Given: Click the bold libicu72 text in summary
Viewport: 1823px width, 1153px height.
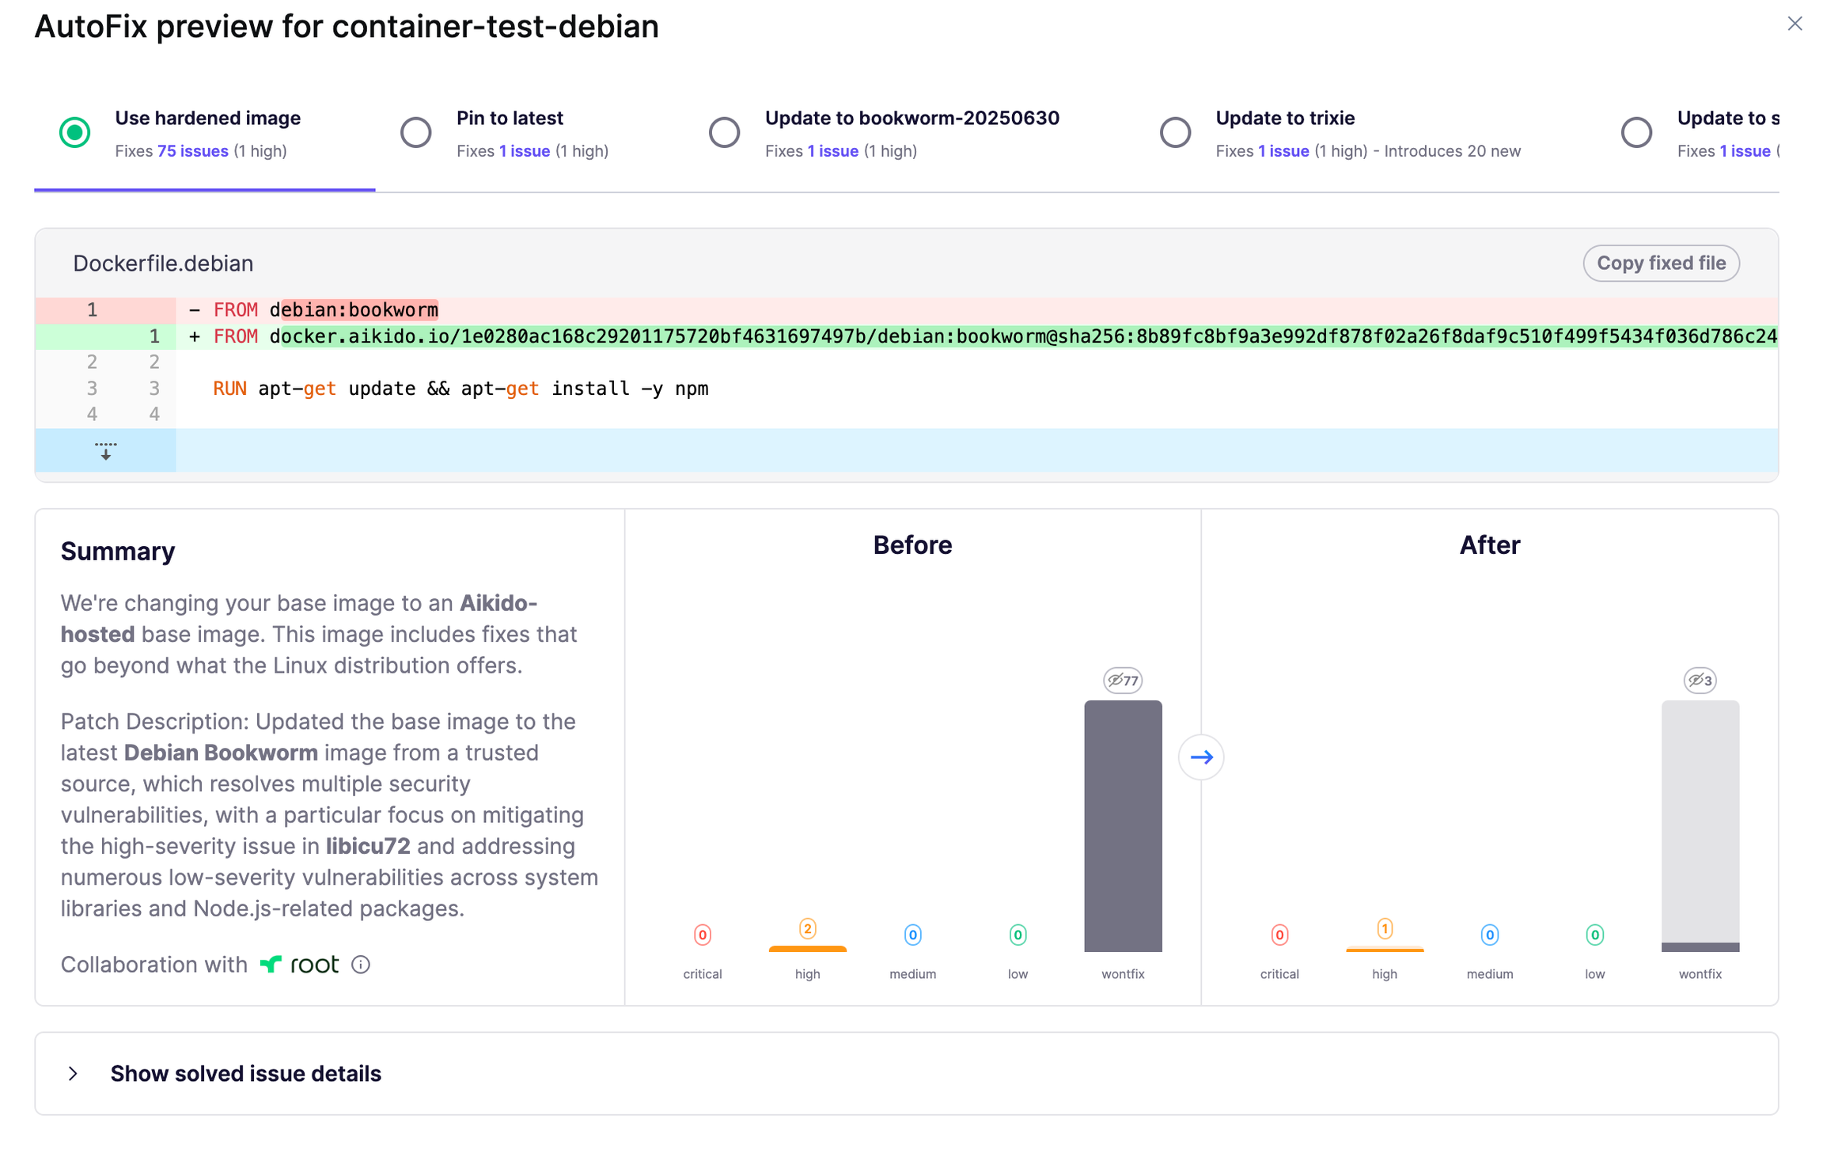Looking at the screenshot, I should click(368, 846).
